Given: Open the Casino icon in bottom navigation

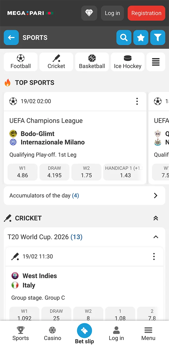Looking at the screenshot, I should pos(52,333).
